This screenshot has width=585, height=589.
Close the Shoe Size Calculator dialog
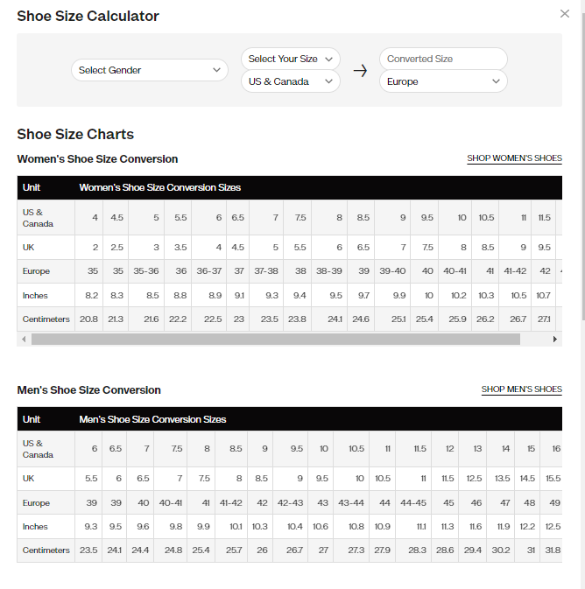click(x=565, y=14)
